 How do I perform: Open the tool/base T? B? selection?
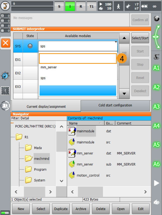point(132,6)
